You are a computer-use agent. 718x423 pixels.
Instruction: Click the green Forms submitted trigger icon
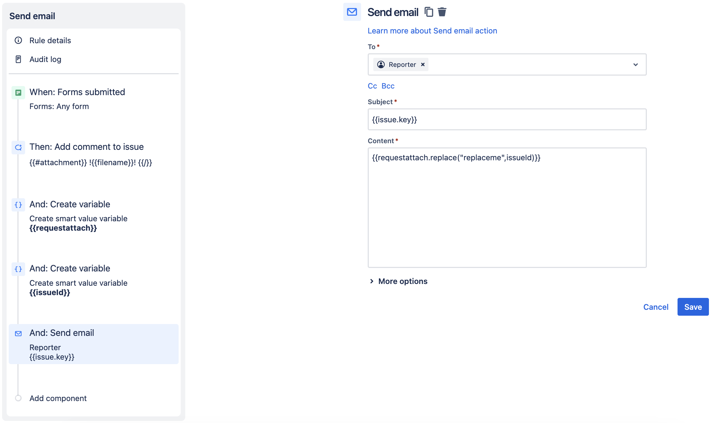point(18,93)
